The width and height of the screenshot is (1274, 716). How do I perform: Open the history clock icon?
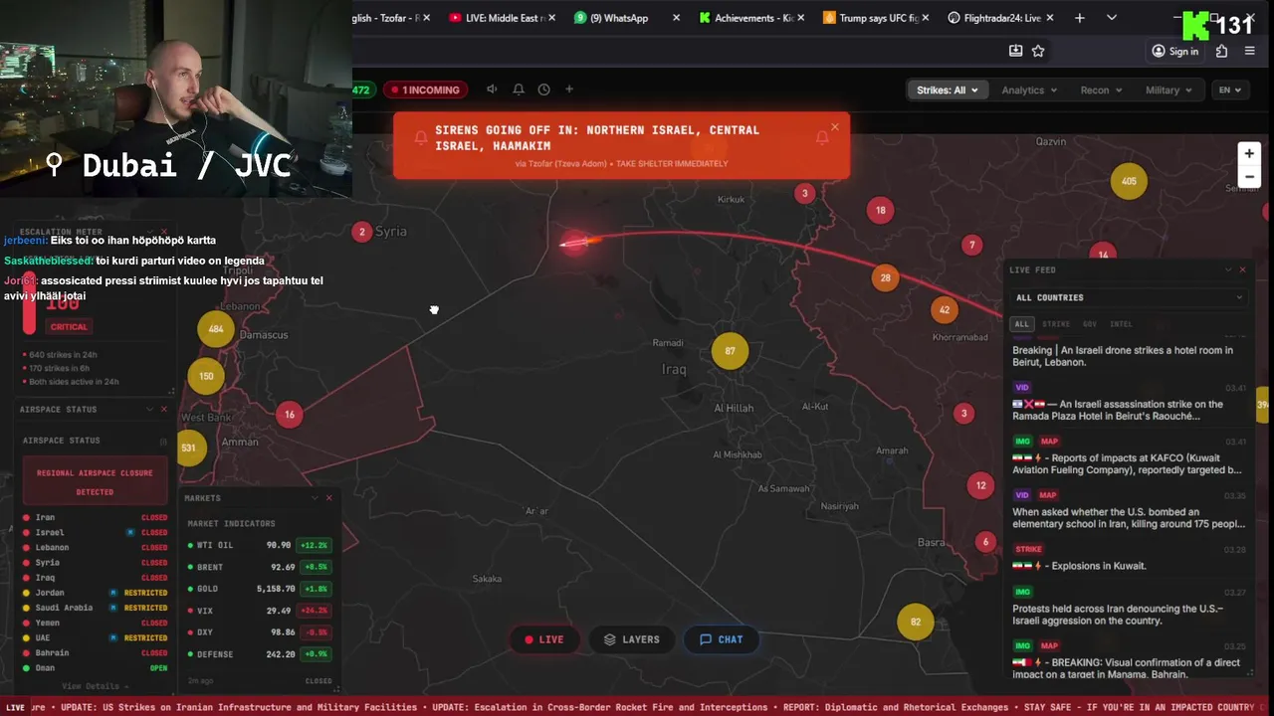tap(543, 89)
